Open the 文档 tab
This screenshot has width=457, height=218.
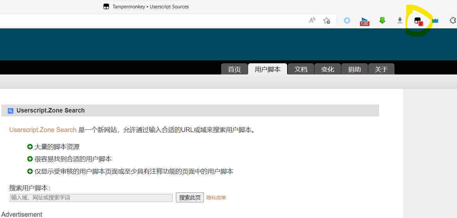pyautogui.click(x=301, y=69)
